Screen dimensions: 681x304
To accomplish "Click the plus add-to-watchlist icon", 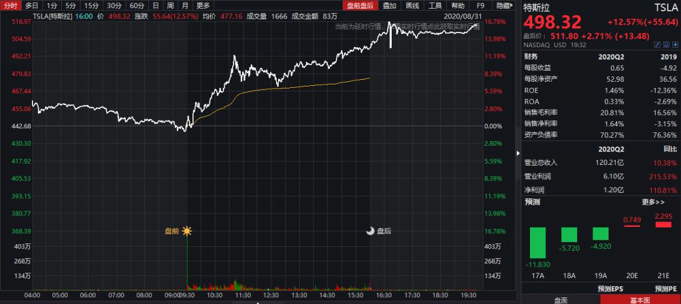I will click(674, 45).
